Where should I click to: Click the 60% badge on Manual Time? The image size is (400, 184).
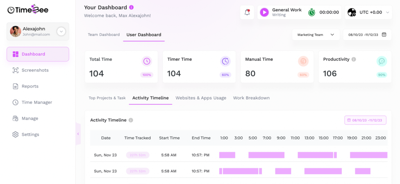pos(303,75)
